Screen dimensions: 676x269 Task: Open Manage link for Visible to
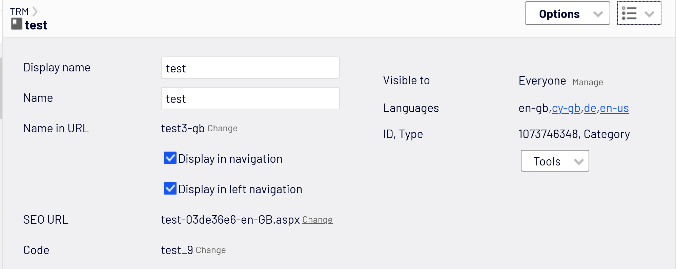point(588,82)
